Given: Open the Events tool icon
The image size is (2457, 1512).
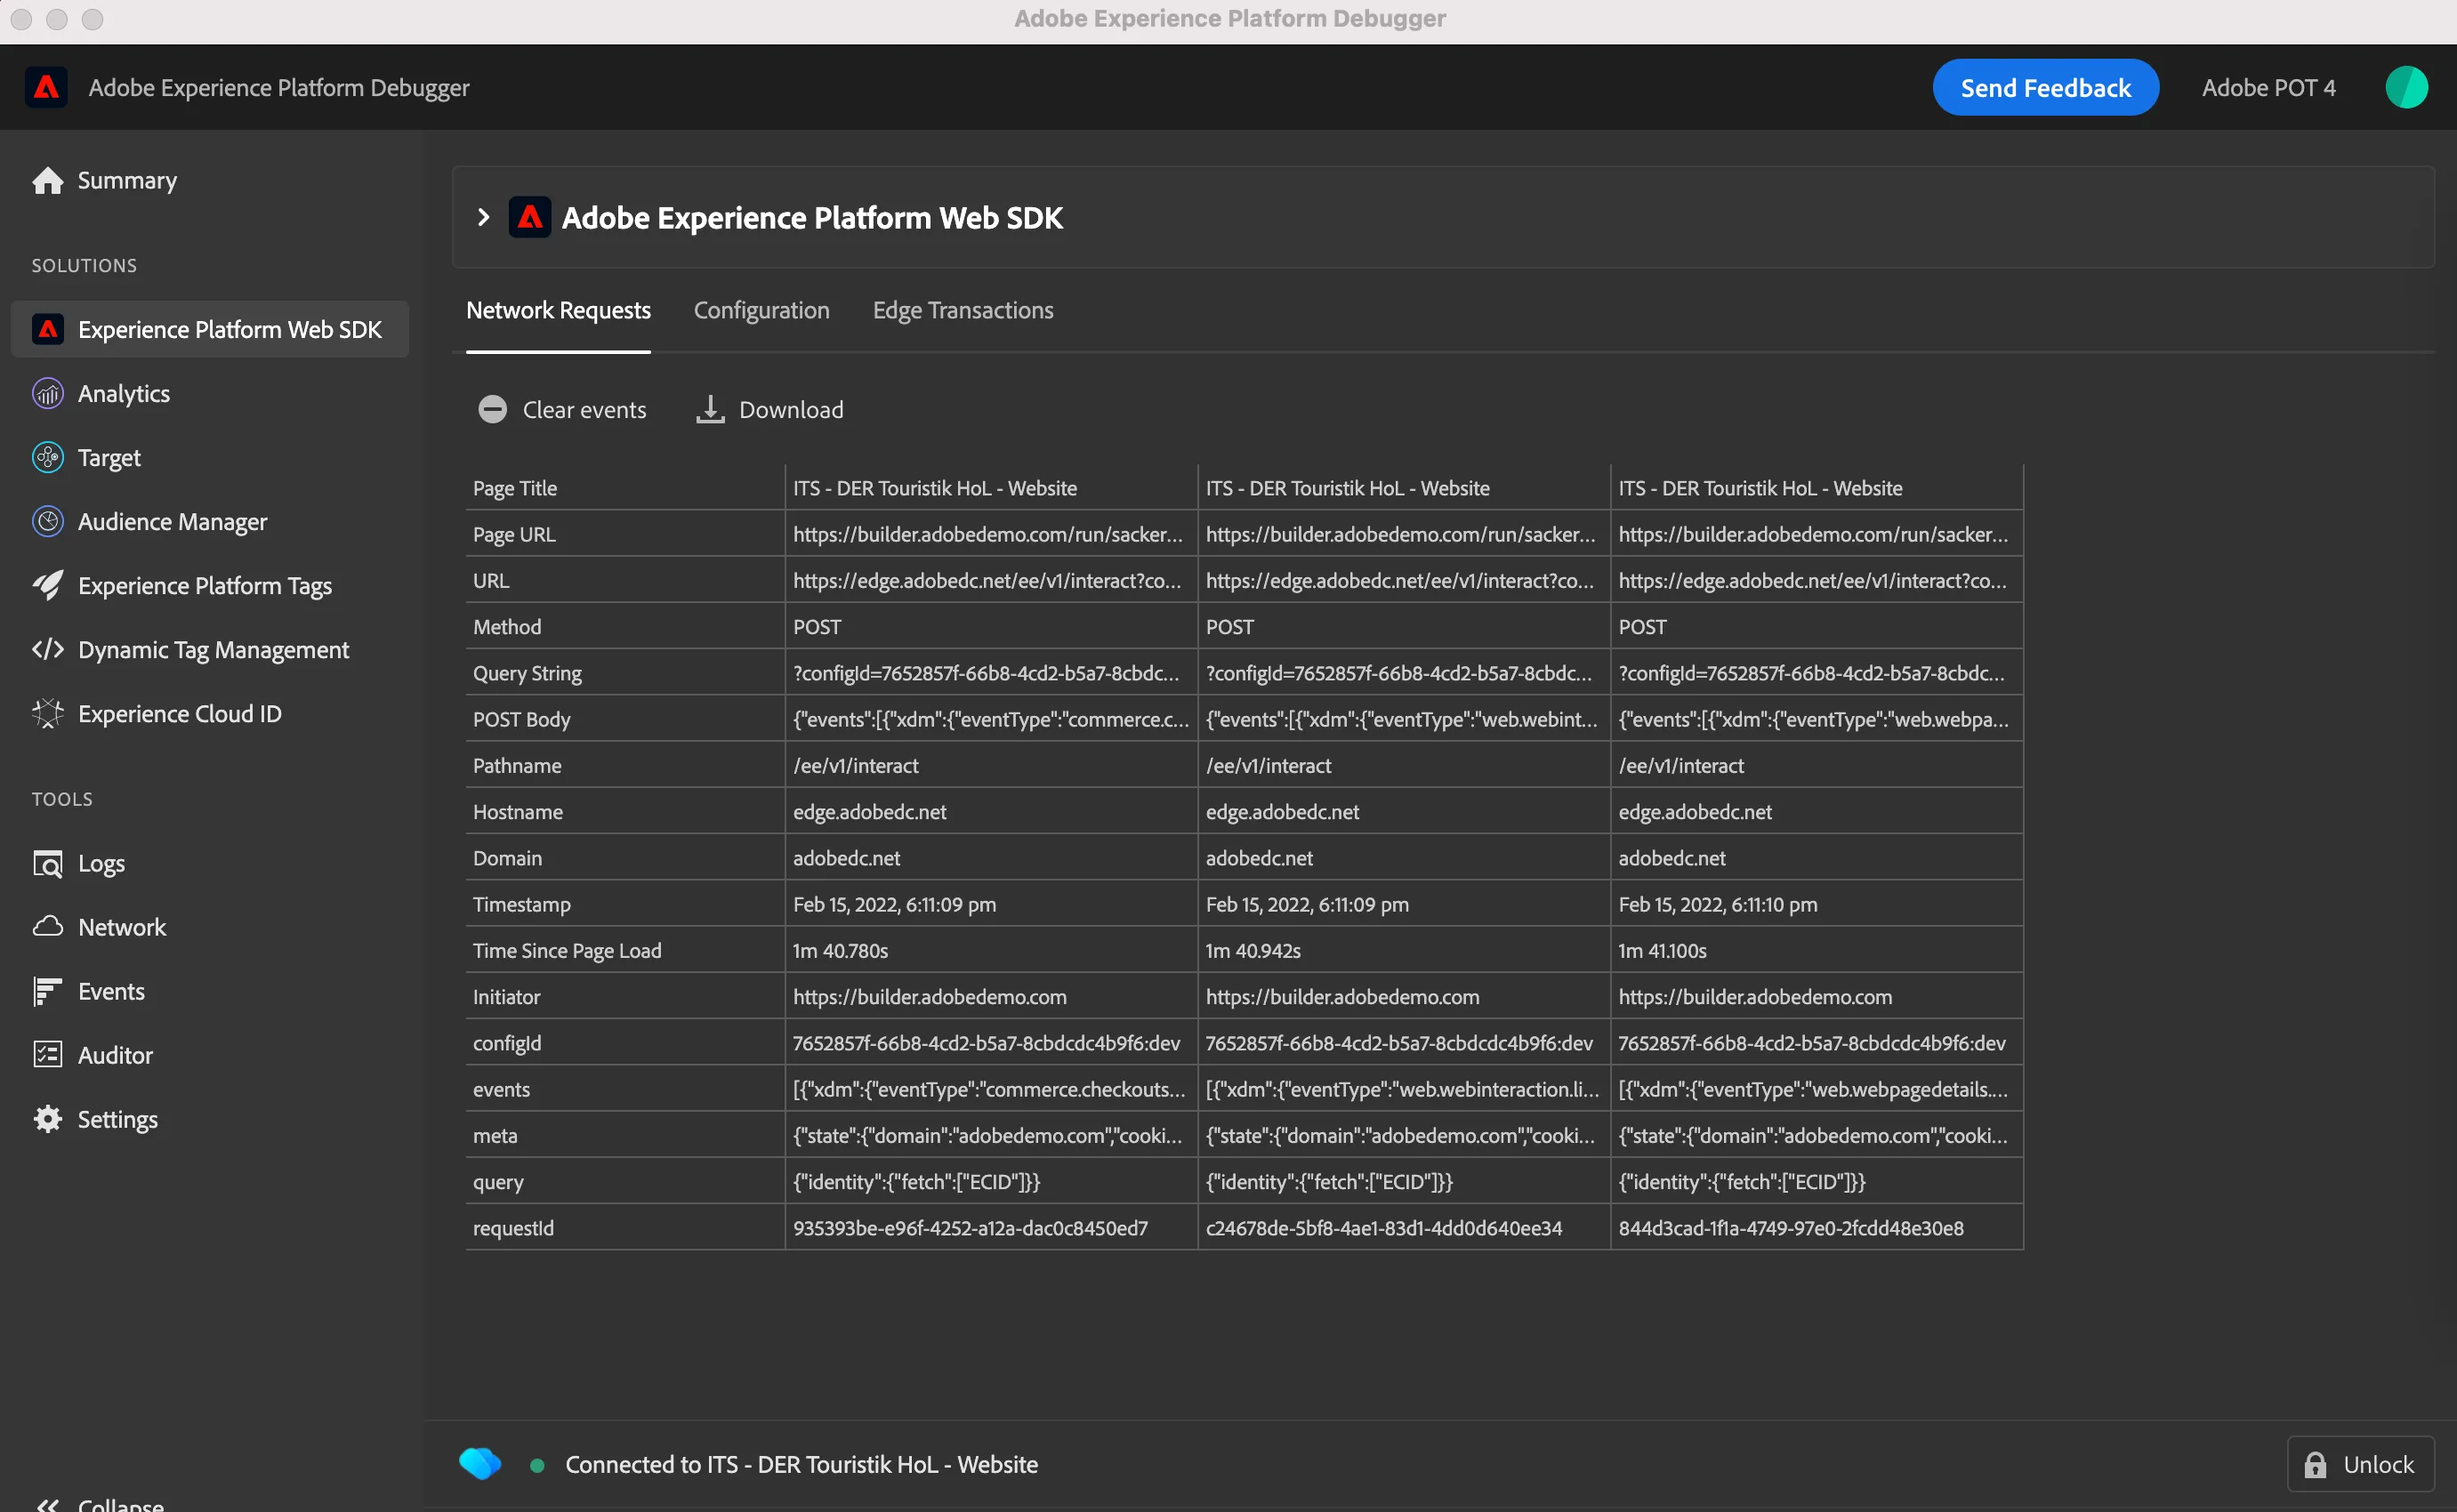Looking at the screenshot, I should point(47,991).
